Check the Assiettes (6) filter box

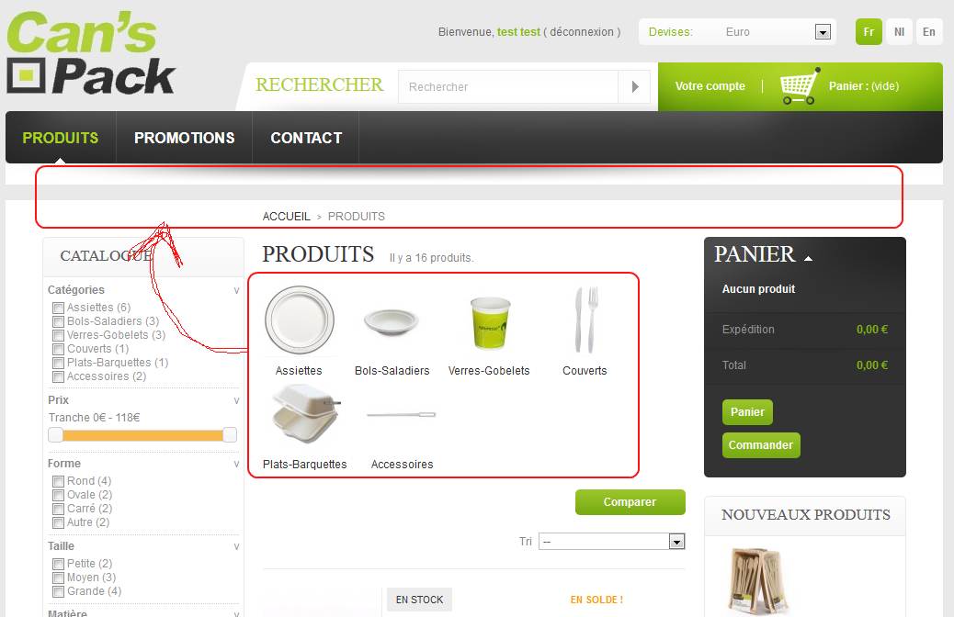pyautogui.click(x=59, y=308)
